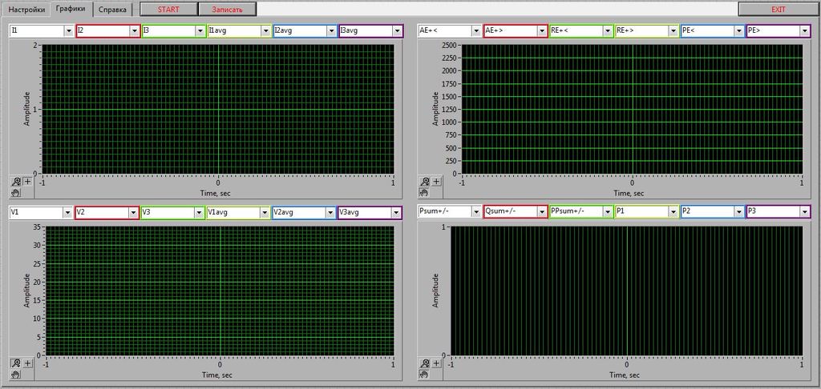Select pan hand tool on current graph
Image resolution: width=821 pixels, height=389 pixels.
click(x=16, y=192)
